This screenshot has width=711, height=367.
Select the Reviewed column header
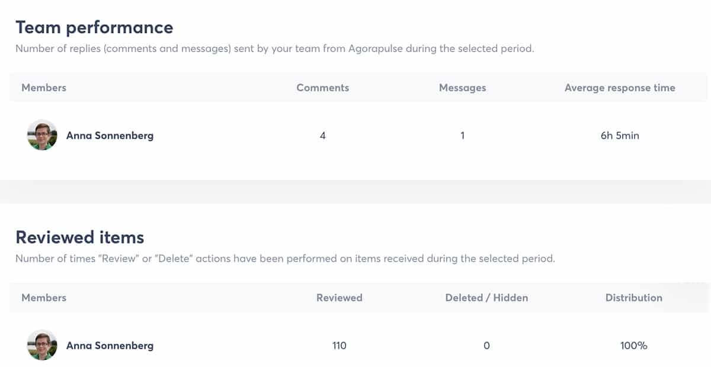339,298
